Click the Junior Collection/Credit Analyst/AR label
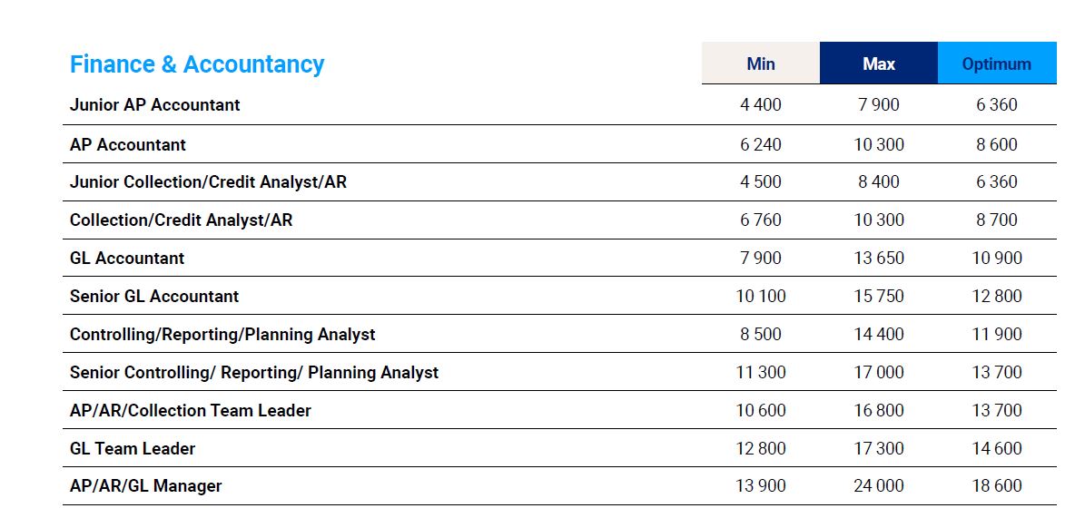 pyautogui.click(x=208, y=181)
